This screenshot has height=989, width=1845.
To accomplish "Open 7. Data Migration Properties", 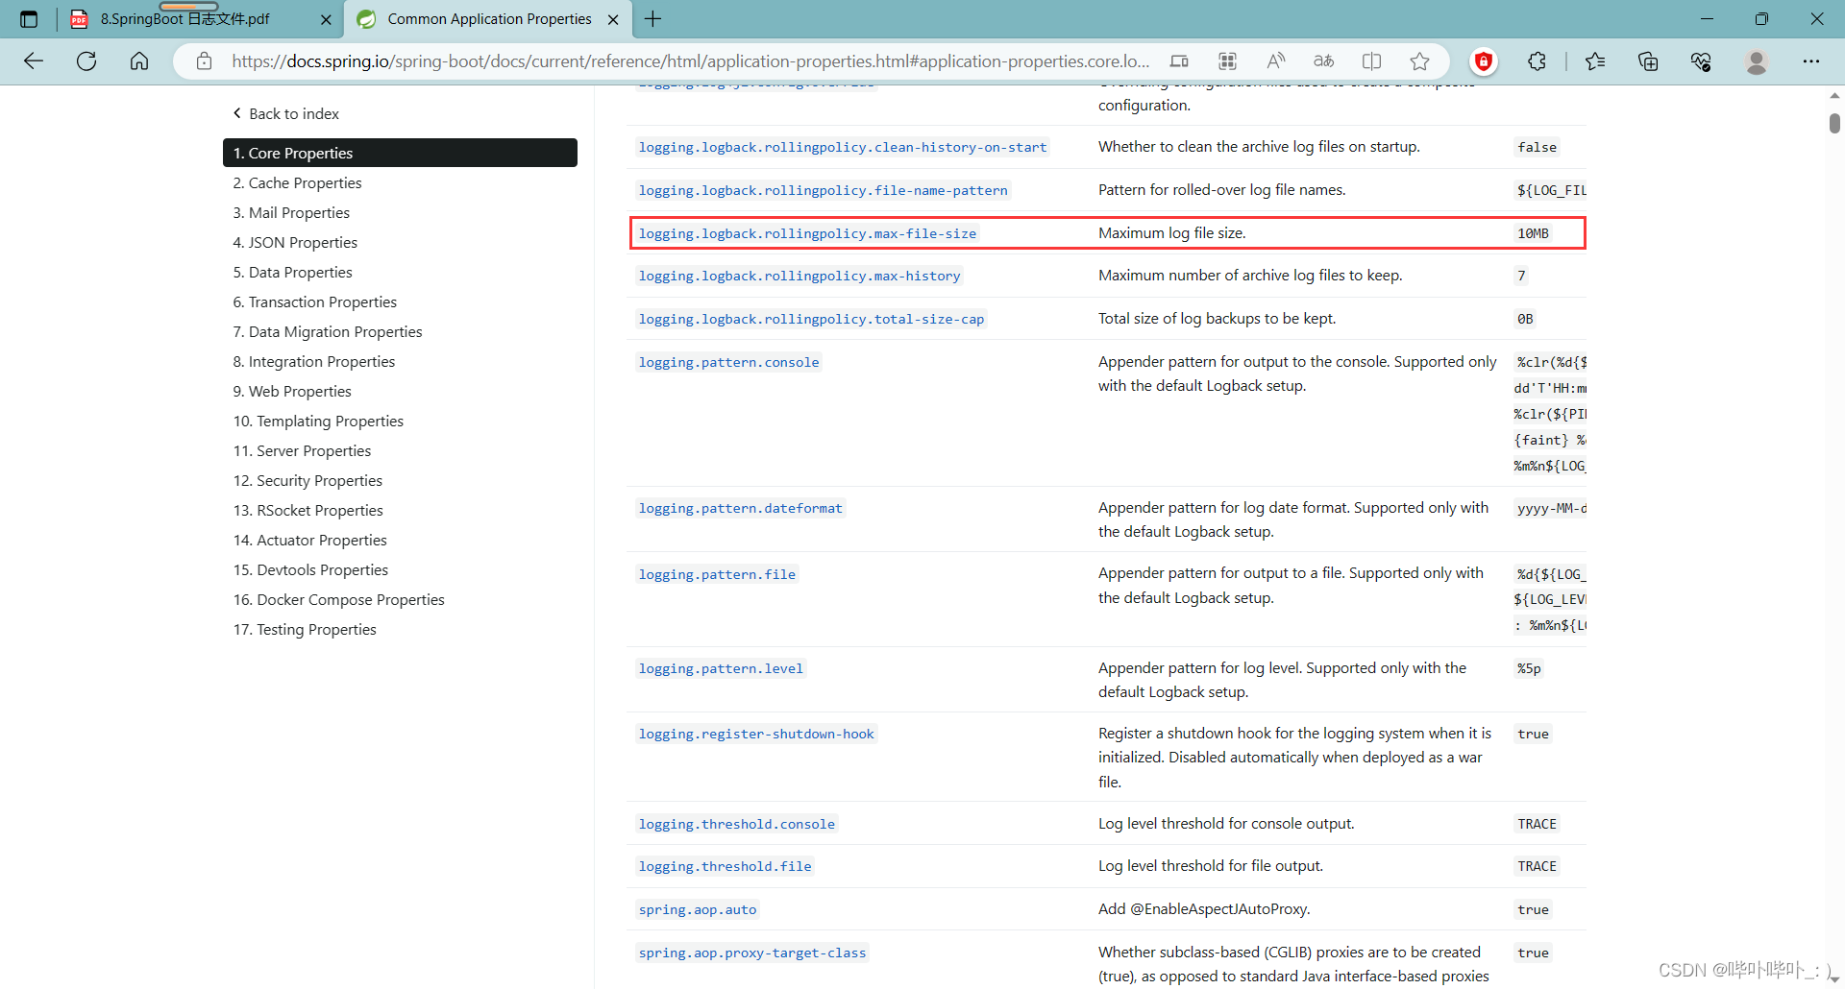I will (328, 331).
